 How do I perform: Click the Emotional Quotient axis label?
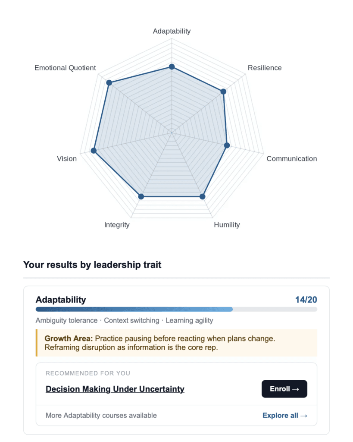[x=65, y=68]
